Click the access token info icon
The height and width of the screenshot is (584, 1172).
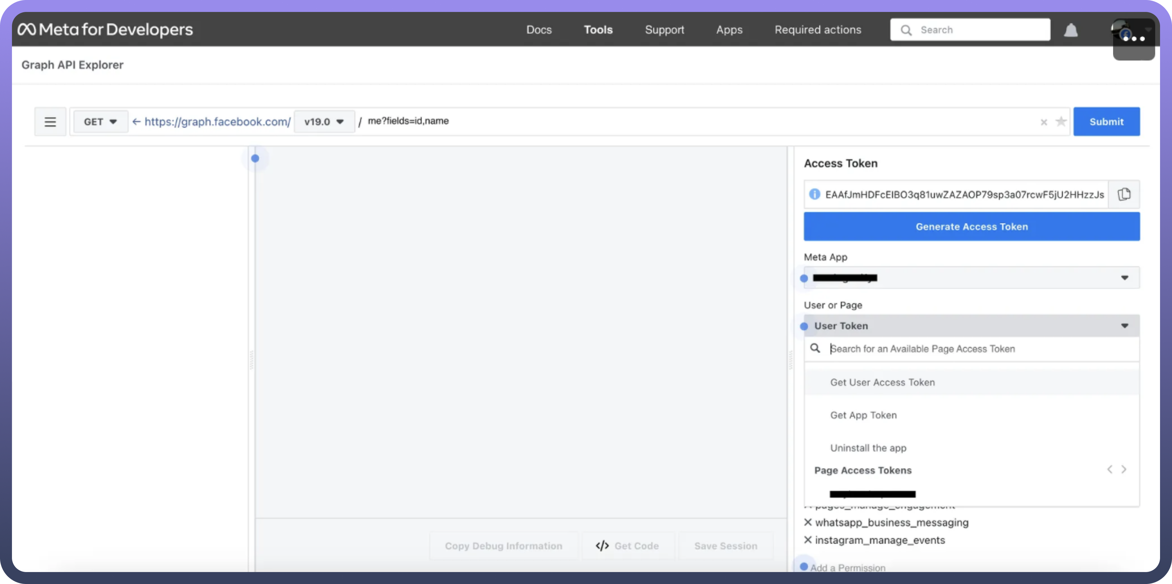pyautogui.click(x=814, y=194)
